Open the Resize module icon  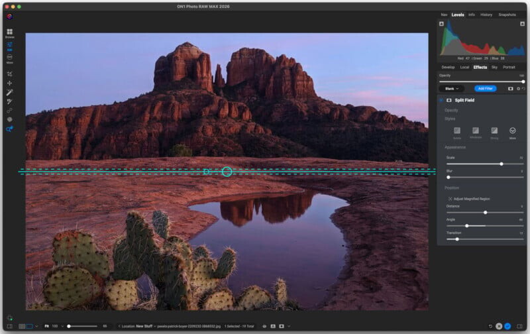point(9,59)
